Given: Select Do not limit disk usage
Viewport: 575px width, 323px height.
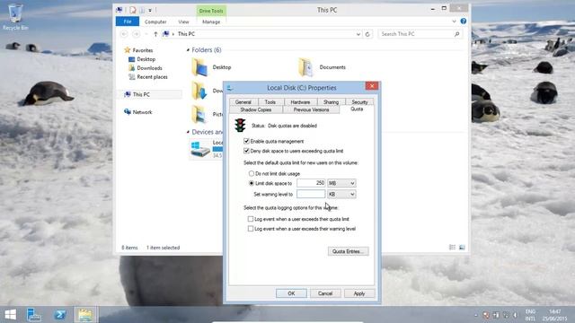Looking at the screenshot, I should 252,173.
